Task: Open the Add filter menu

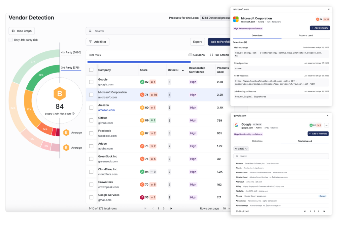Action: (97, 42)
